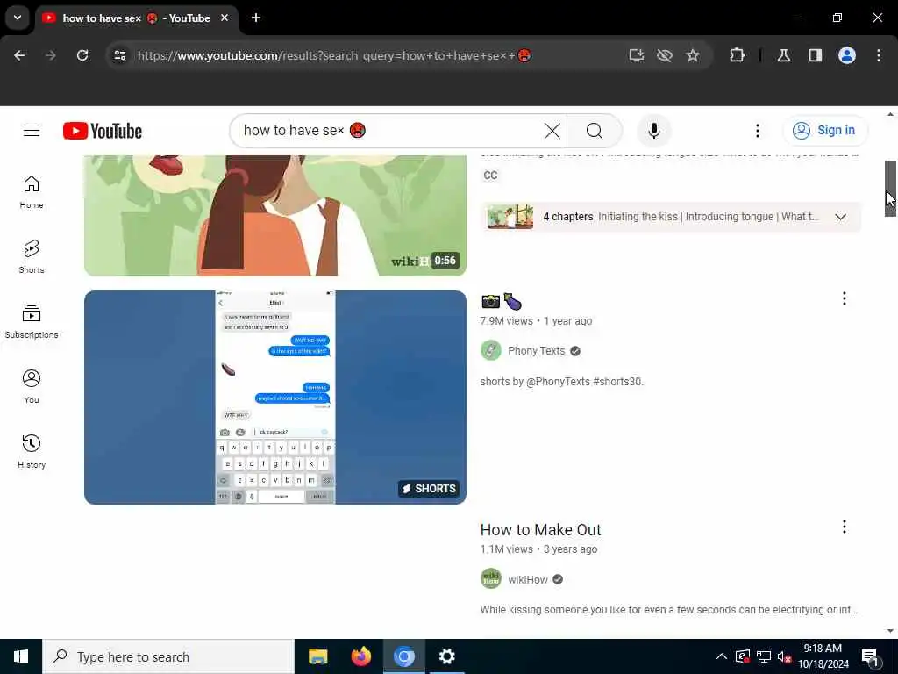Open the Windows notification center

tap(869, 656)
